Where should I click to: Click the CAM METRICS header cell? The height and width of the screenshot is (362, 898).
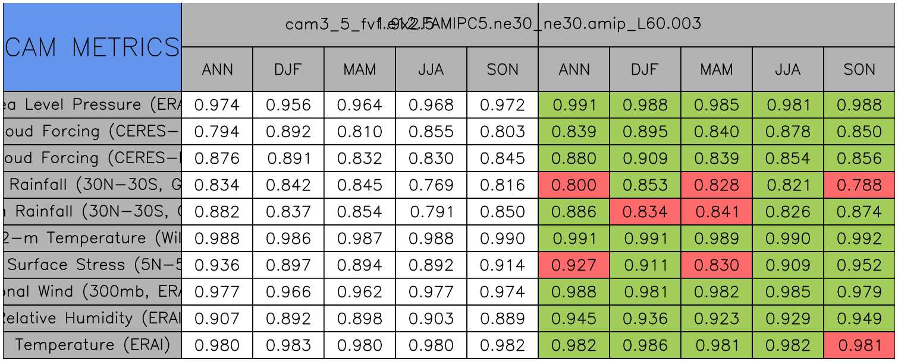pyautogui.click(x=92, y=47)
